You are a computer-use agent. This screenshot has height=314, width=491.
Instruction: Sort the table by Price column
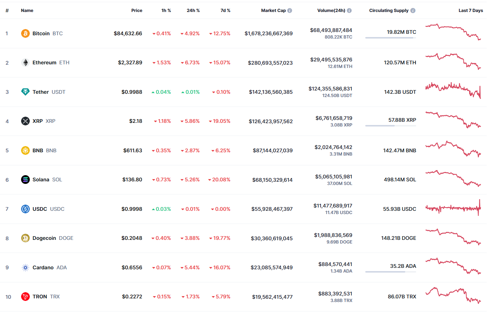(137, 11)
